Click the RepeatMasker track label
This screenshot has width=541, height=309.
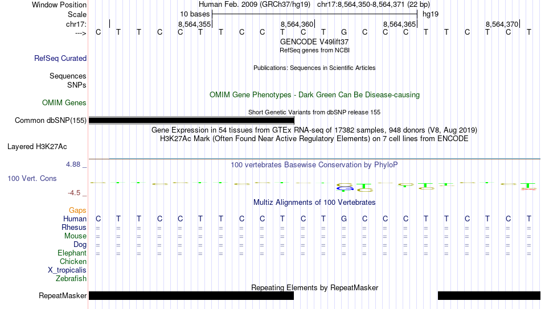pos(63,295)
